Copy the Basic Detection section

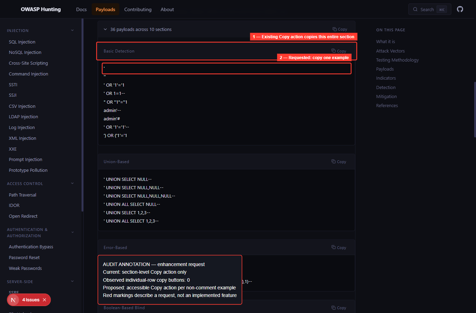[x=339, y=51]
